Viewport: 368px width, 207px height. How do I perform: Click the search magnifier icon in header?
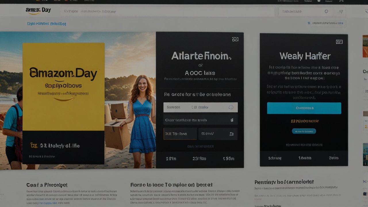click(326, 11)
